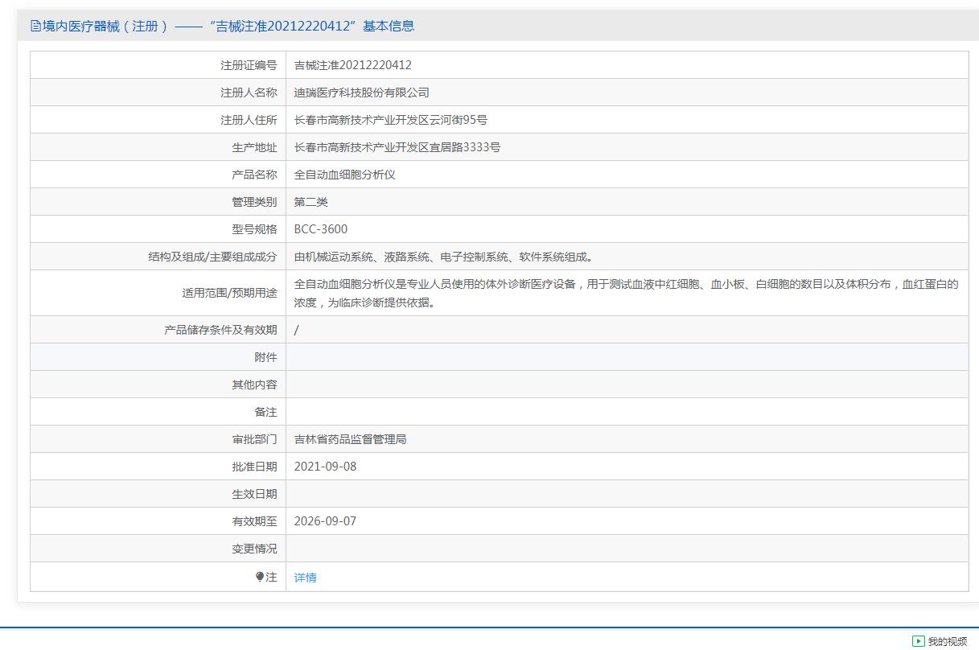Select the expiry date 2026-09-07
979x650 pixels.
[x=325, y=521]
